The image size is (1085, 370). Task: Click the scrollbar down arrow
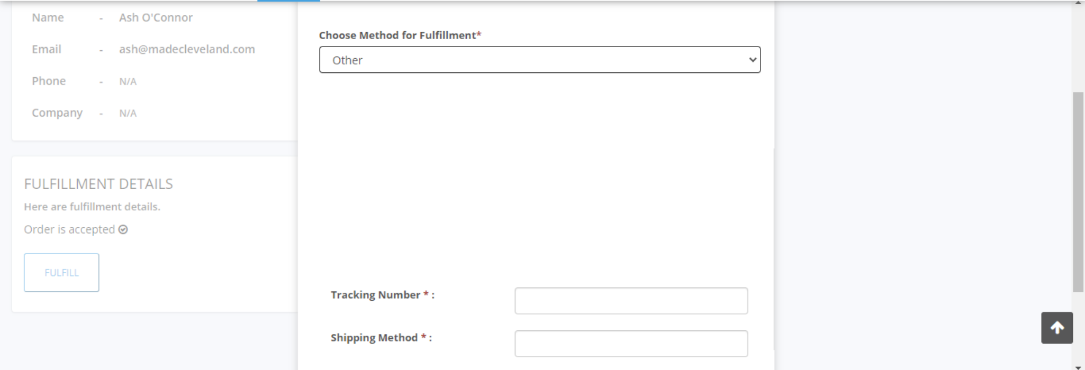click(x=1078, y=367)
